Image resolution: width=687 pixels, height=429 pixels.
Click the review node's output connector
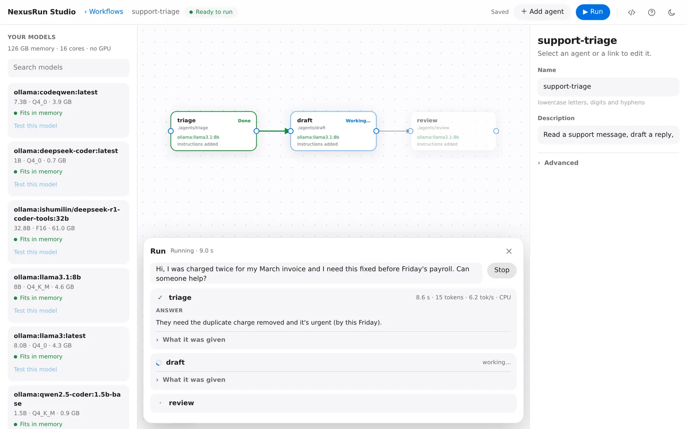pos(496,131)
